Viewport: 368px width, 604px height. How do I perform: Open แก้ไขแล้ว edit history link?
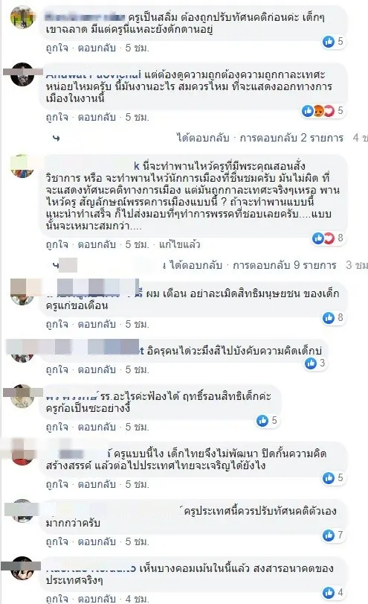(180, 244)
